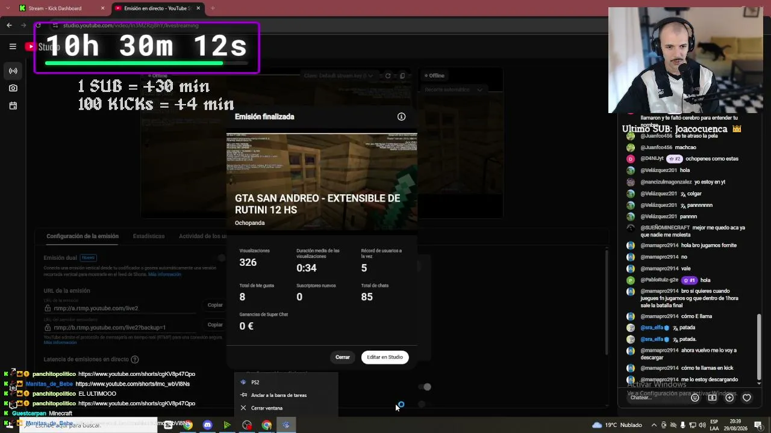This screenshot has height=433, width=771.
Task: Open the weather widget showing 19°C Nublado
Action: click(x=617, y=425)
